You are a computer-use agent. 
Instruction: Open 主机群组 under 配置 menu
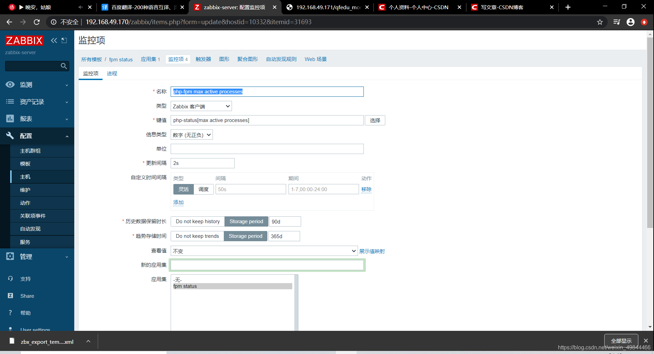pyautogui.click(x=30, y=151)
